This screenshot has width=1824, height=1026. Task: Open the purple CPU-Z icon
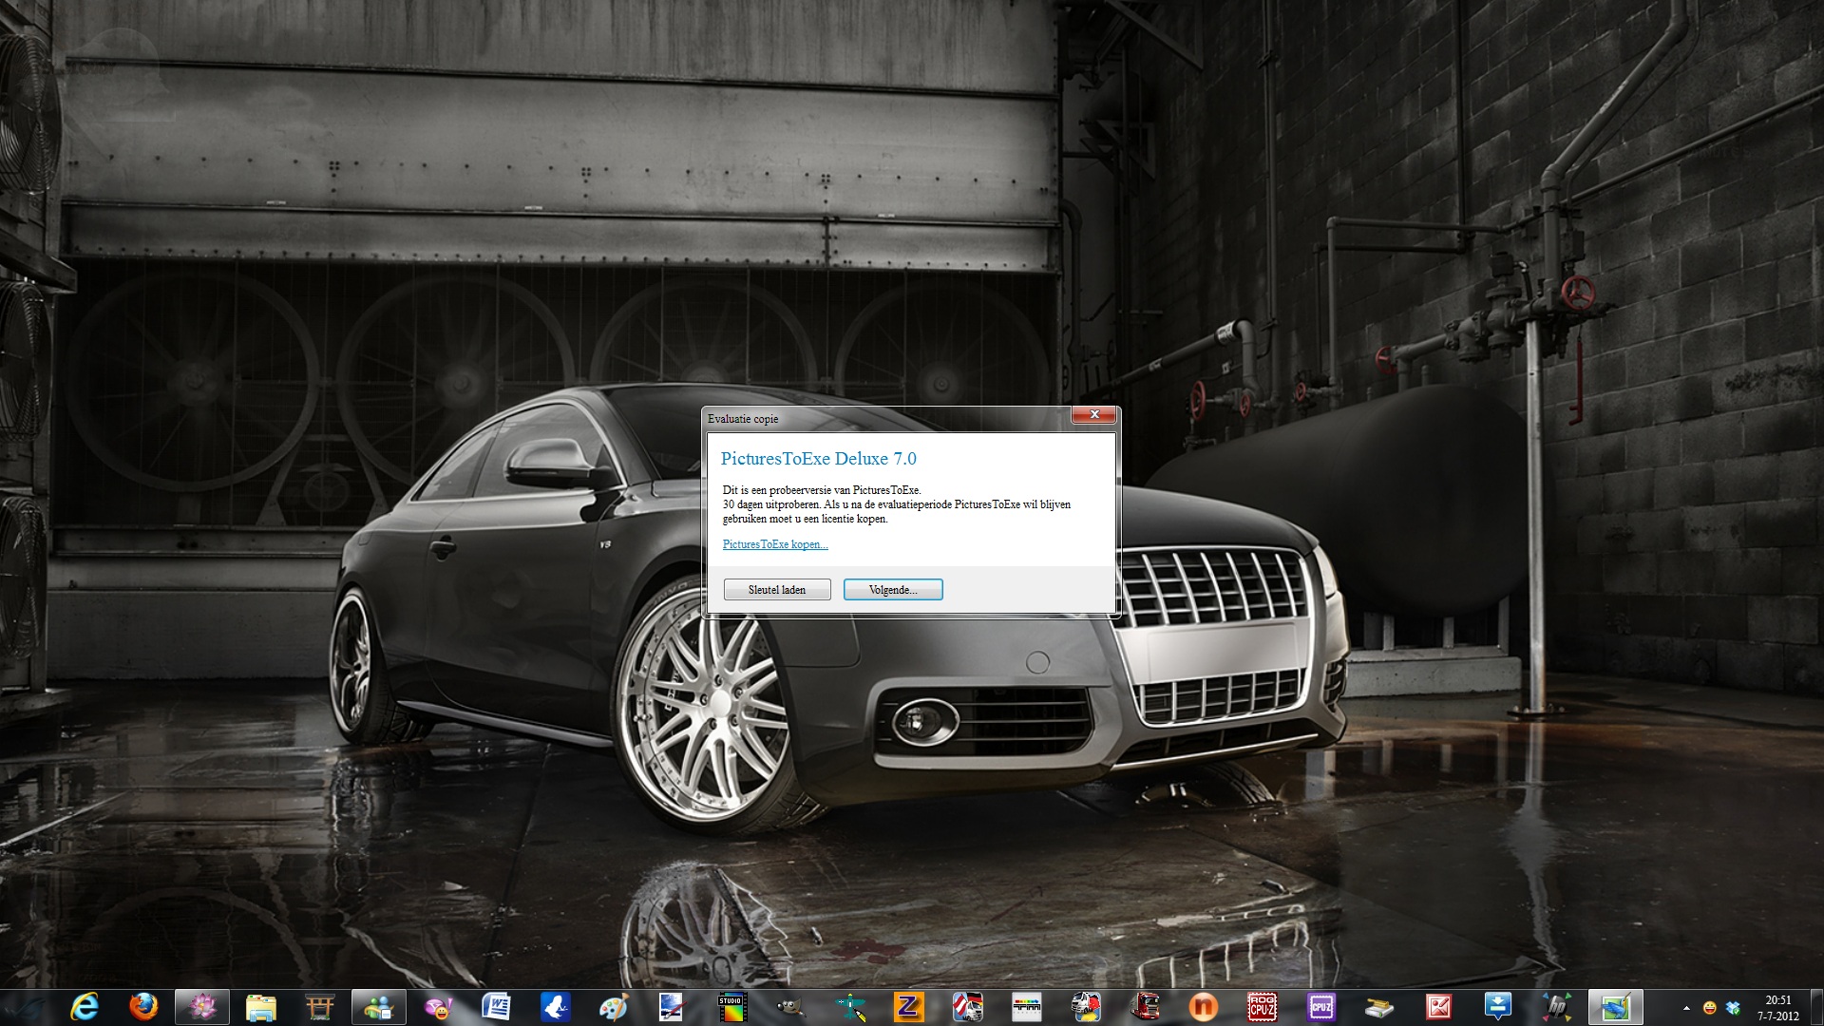(x=1320, y=1007)
